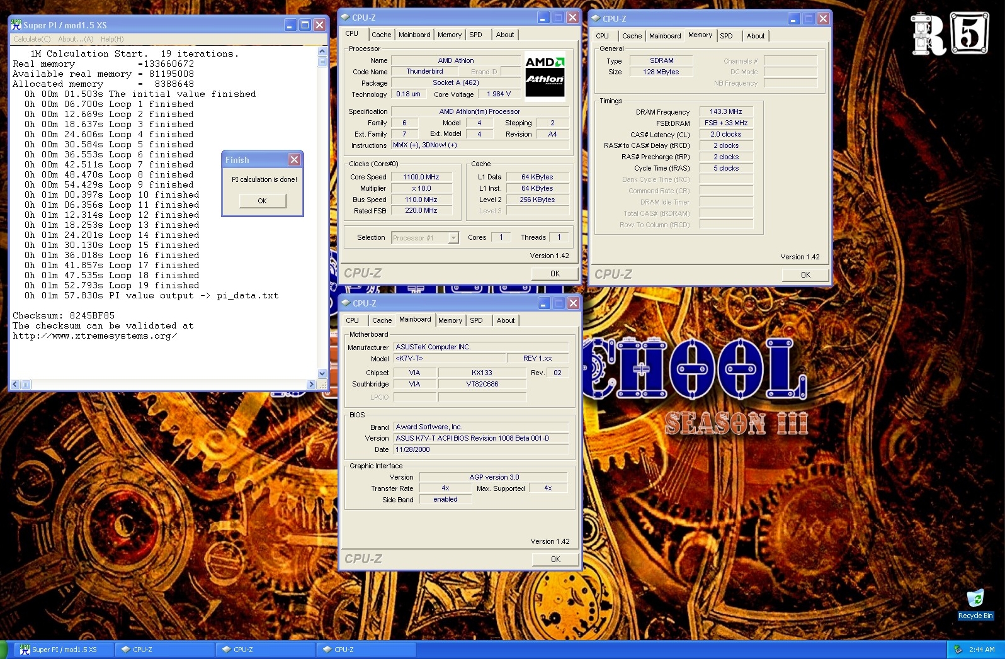Viewport: 1005px width, 659px height.
Task: Click the taskbar clock showing 2:44 AM
Action: coord(981,650)
